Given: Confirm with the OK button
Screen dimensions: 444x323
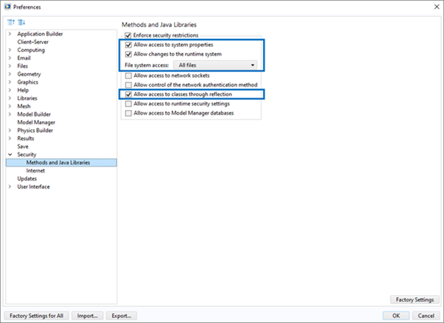Looking at the screenshot, I should tap(396, 316).
